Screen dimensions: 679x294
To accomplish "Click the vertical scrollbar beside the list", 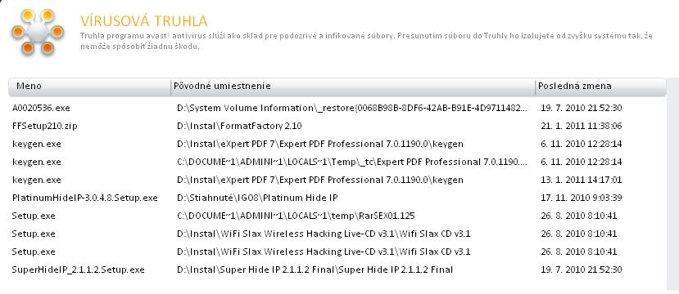I will pyautogui.click(x=672, y=185).
